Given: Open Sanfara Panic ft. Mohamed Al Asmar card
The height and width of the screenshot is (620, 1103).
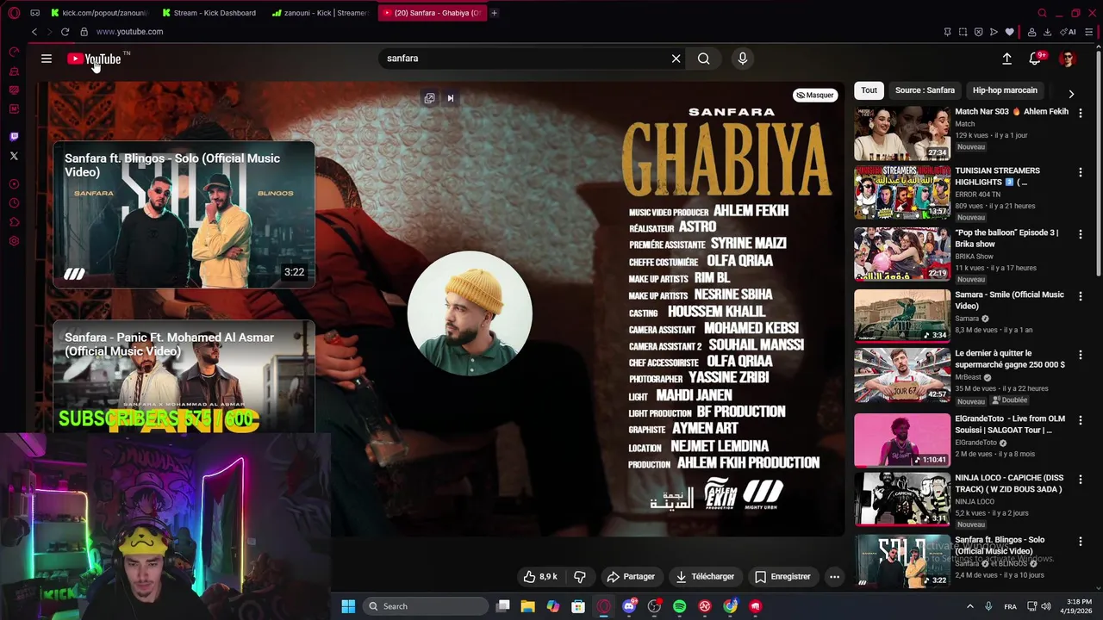Looking at the screenshot, I should click(184, 376).
